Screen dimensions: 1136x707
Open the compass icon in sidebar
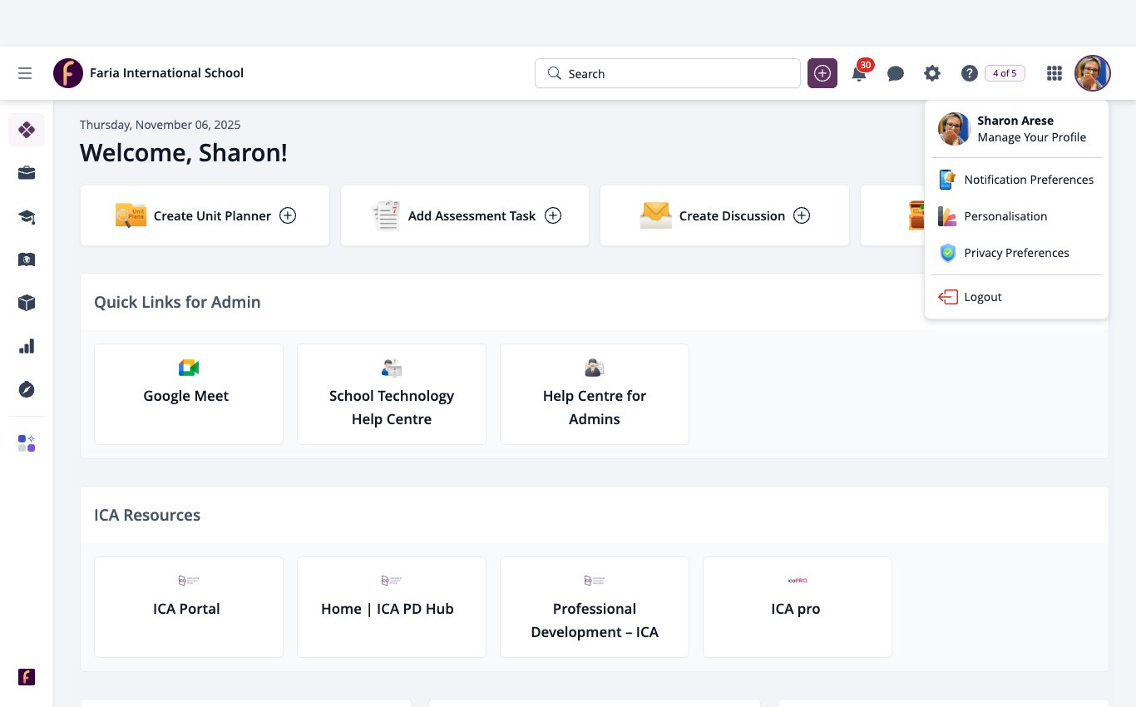pos(27,389)
